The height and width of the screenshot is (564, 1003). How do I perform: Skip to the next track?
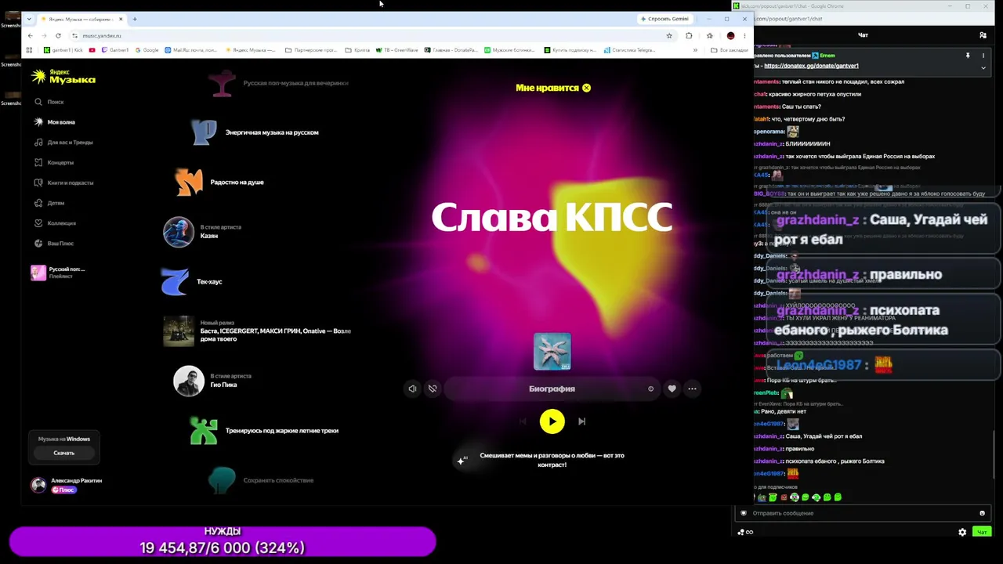581,421
